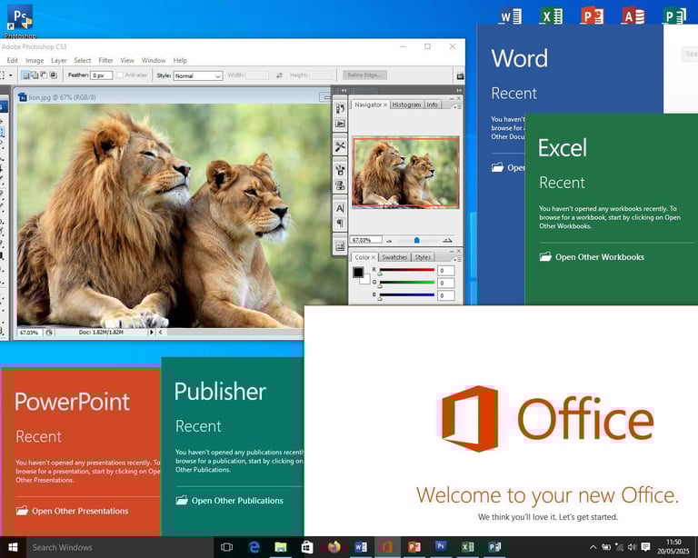Switch to the Swatches tab
The height and width of the screenshot is (558, 698).
(394, 257)
